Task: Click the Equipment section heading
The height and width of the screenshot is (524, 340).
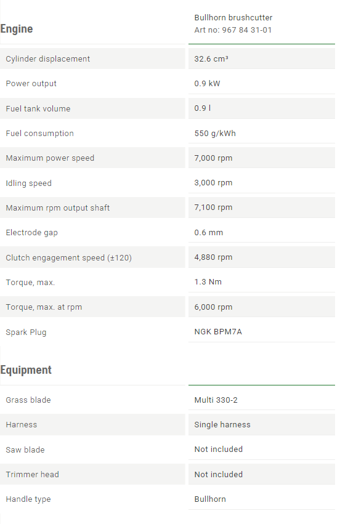Action: coord(26,370)
